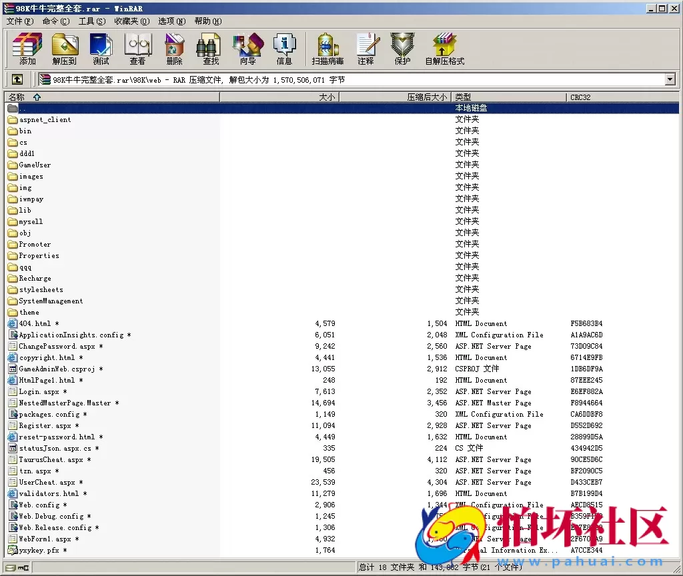
Task: Select the aspnet_client folder
Action: point(45,120)
